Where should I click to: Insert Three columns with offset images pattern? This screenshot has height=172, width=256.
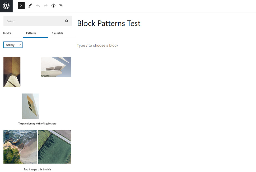(38, 124)
